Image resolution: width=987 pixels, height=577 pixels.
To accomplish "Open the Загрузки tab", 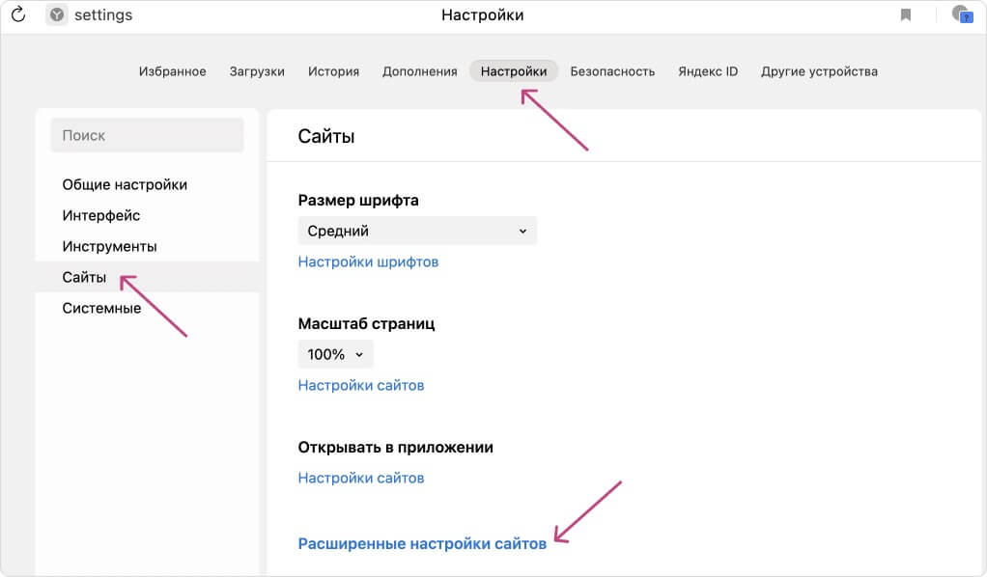I will [257, 70].
